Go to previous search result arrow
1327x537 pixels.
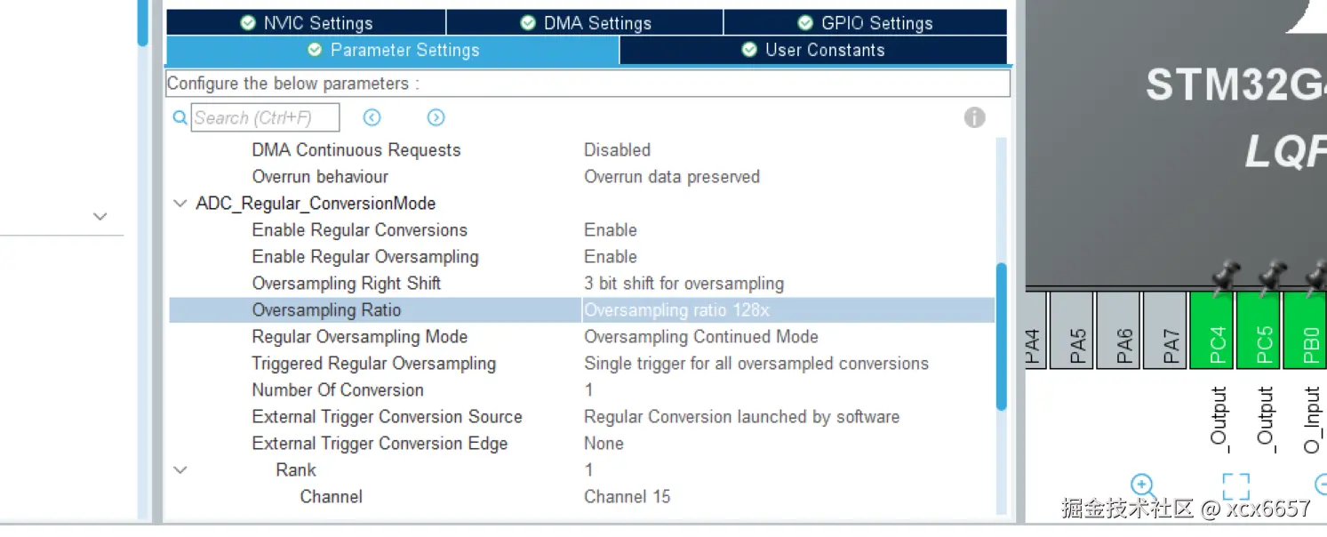372,117
